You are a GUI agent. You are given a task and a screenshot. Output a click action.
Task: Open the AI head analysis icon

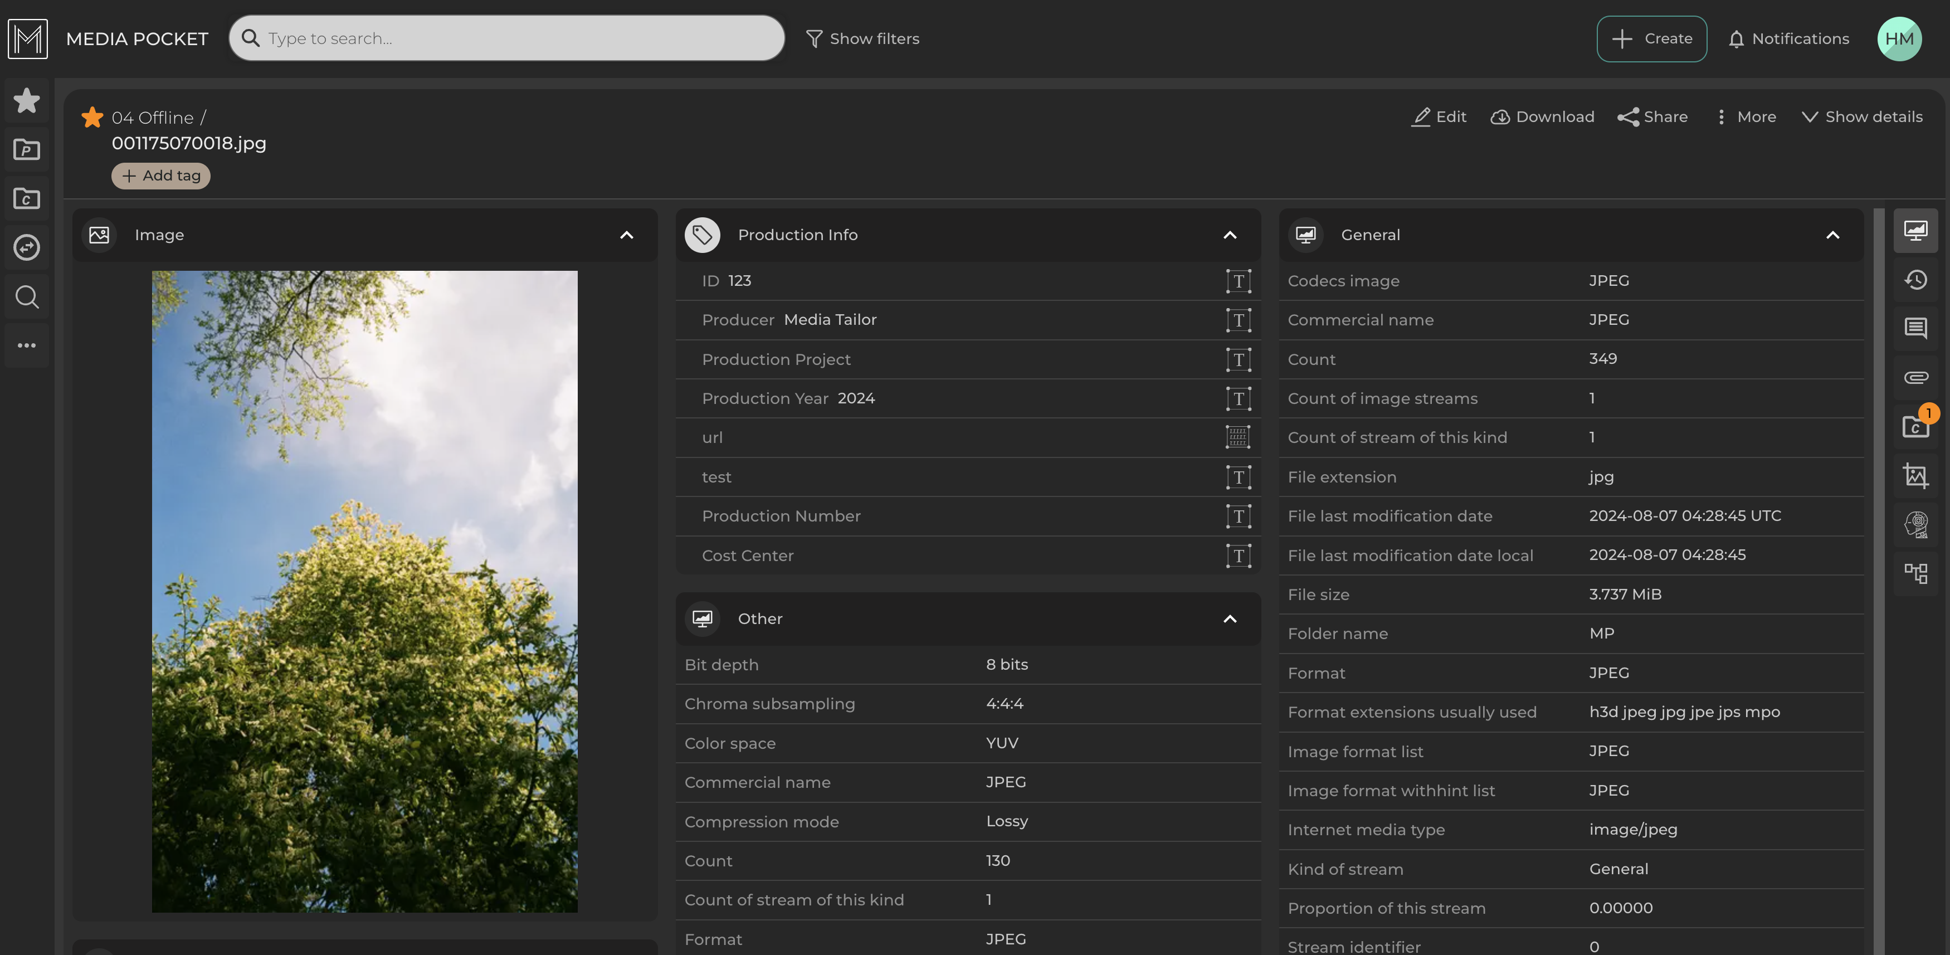coord(1915,524)
